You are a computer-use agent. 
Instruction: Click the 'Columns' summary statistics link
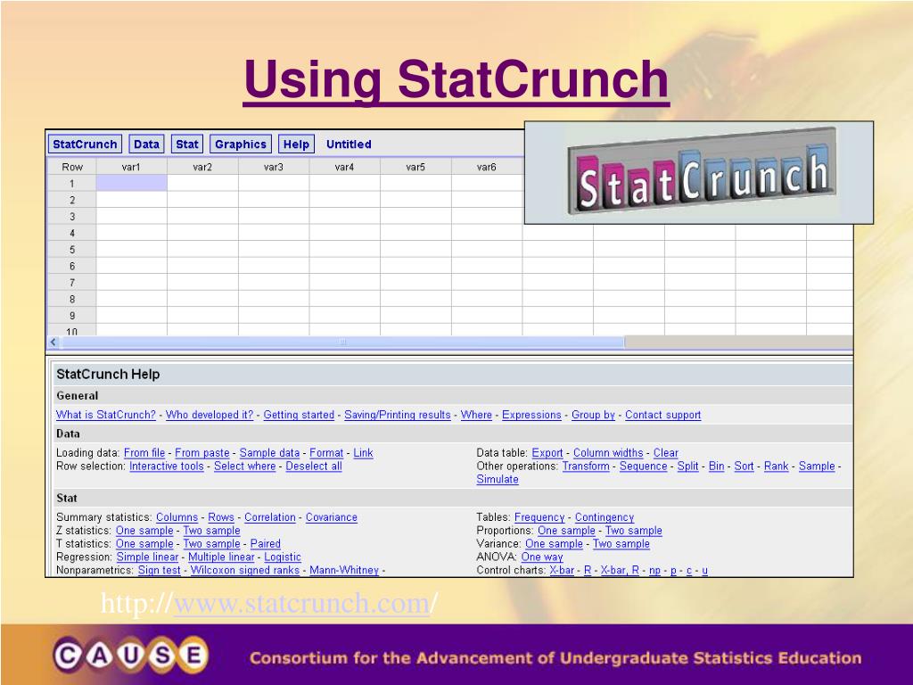pyautogui.click(x=177, y=517)
